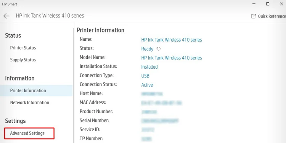Click the Connection Type label

97,76
